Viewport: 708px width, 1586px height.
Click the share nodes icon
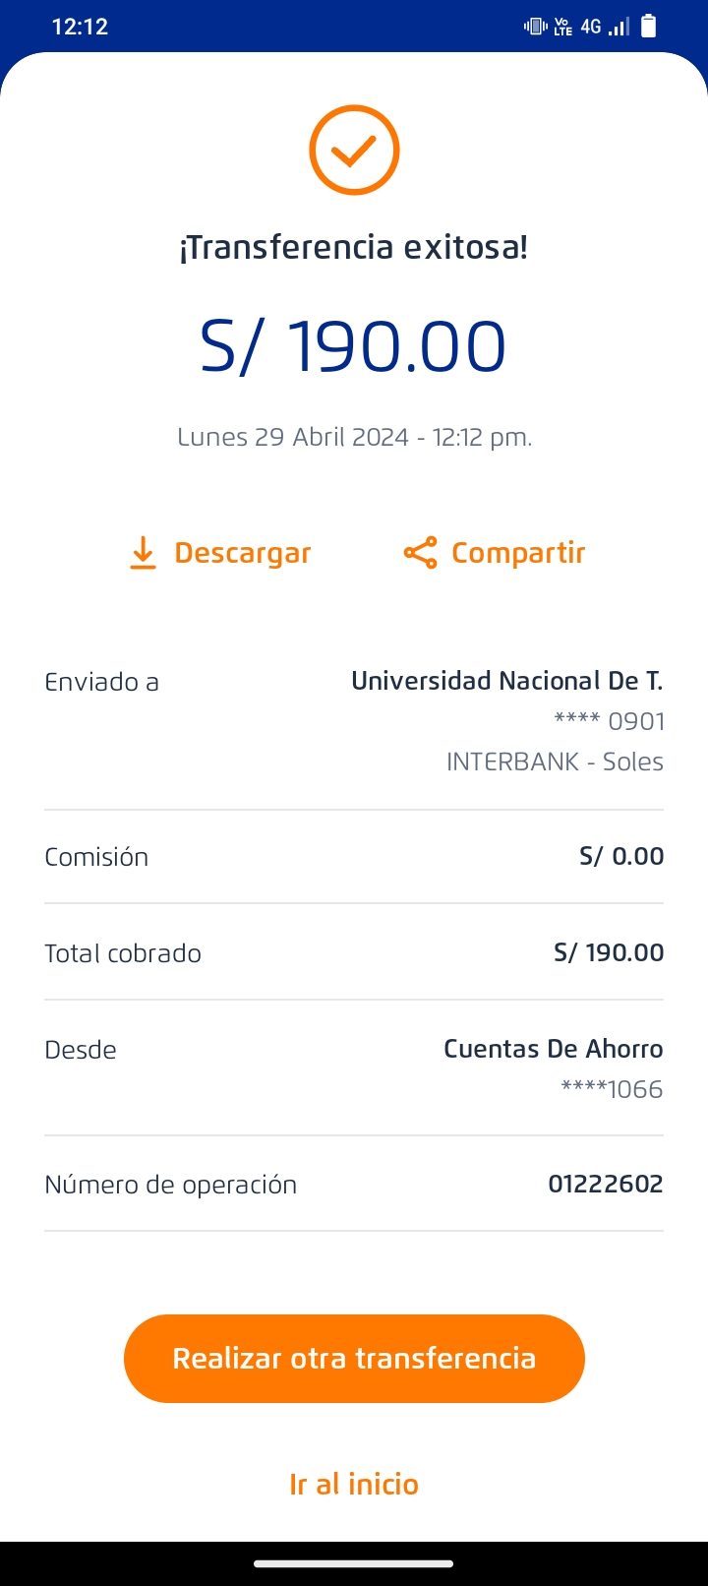tap(420, 553)
